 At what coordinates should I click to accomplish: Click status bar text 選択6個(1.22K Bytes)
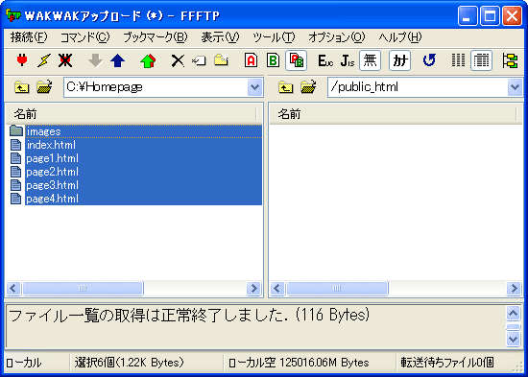pyautogui.click(x=130, y=363)
